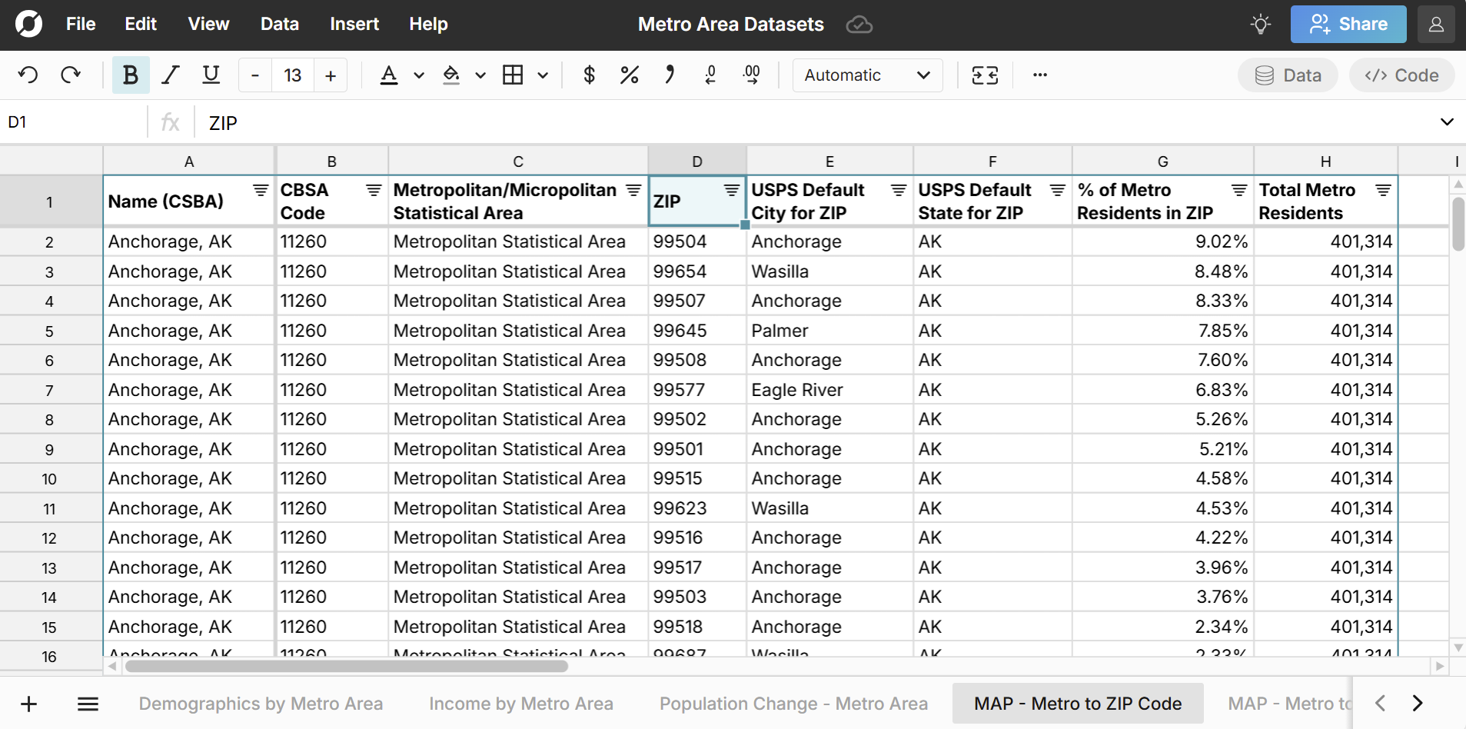The image size is (1466, 729).
Task: Open the formula bar expander chevron
Action: (1448, 121)
